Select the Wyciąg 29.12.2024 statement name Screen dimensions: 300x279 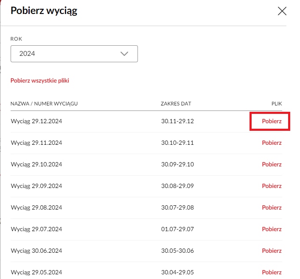click(36, 121)
